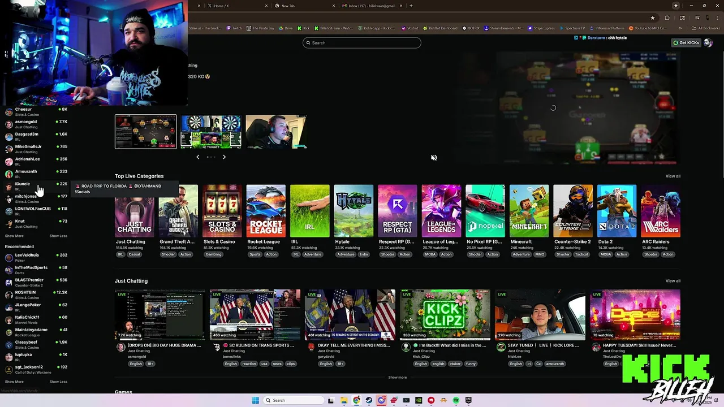Viewport: 724px width, 407px height.
Task: Open LexVeldhuis in Recommended list
Action: pyautogui.click(x=36, y=257)
